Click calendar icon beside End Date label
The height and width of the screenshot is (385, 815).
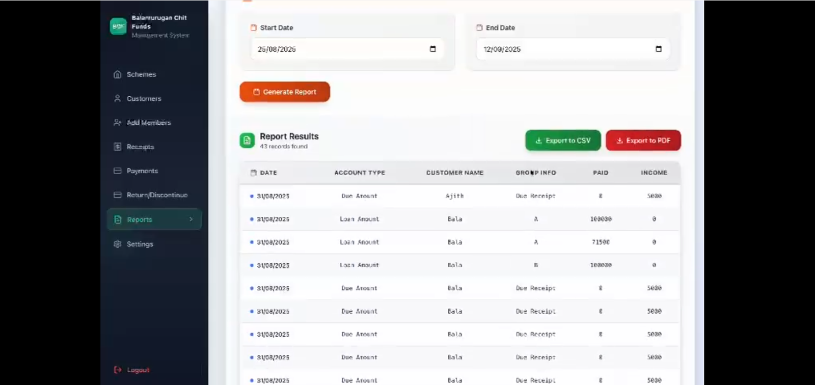click(479, 28)
